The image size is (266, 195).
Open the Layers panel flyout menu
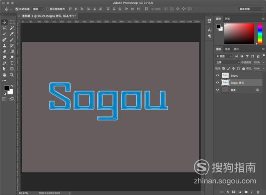[263, 49]
